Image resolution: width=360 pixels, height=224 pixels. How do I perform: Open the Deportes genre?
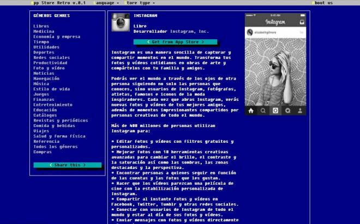pos(44,52)
